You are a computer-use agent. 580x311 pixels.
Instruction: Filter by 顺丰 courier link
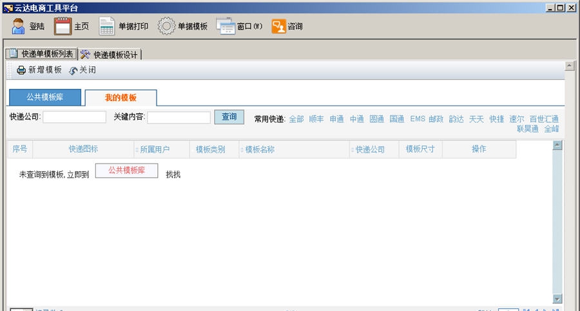(x=316, y=119)
